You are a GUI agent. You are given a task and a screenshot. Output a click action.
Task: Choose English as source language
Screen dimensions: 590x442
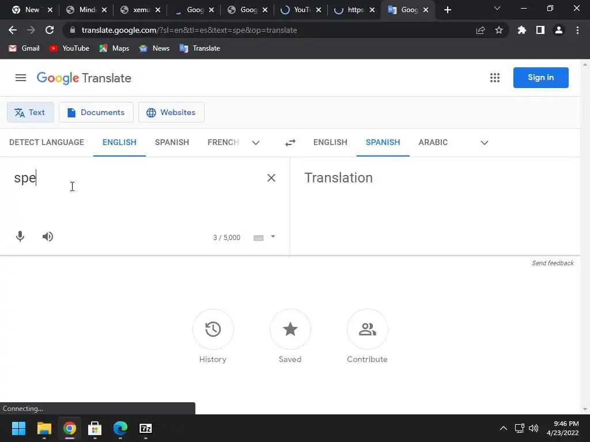coord(119,143)
